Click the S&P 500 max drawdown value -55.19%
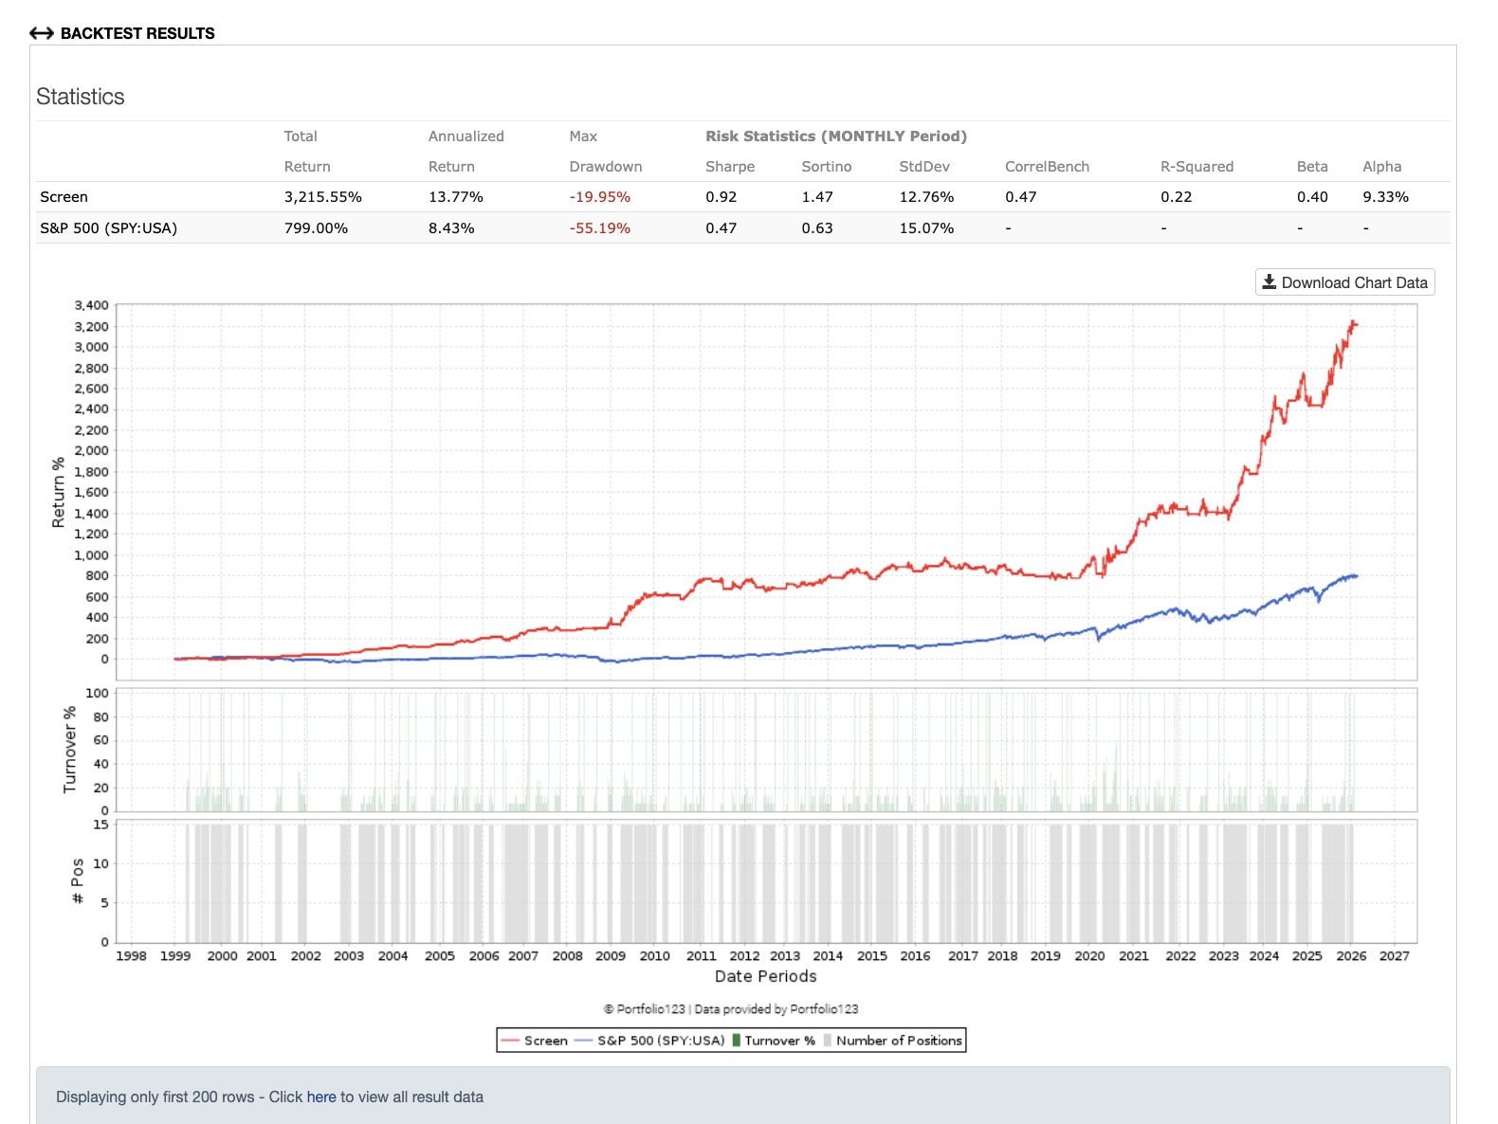 click(600, 228)
